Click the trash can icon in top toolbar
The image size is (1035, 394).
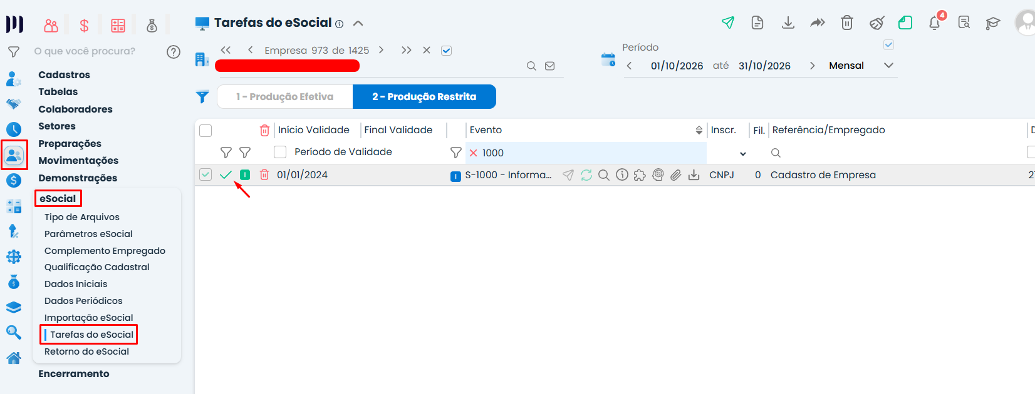pos(847,23)
